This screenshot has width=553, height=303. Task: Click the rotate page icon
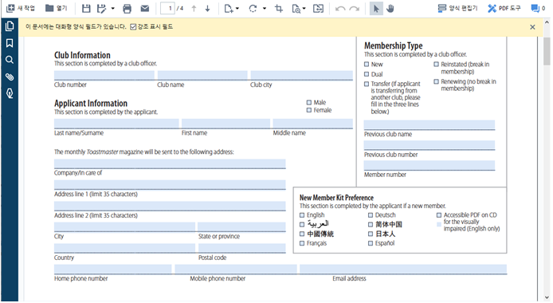click(x=253, y=9)
